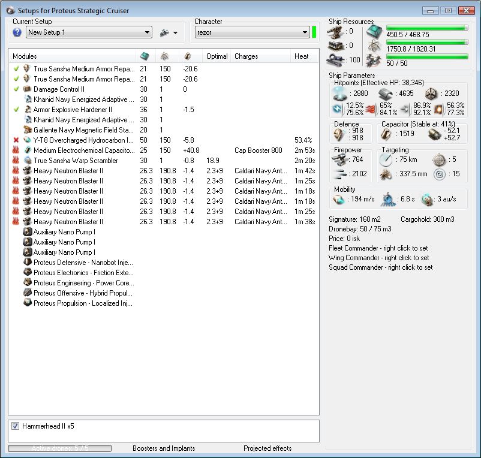Viewport: 481px width, 458px height.
Task: Expand the arrow next to the ship icon
Action: click(176, 33)
